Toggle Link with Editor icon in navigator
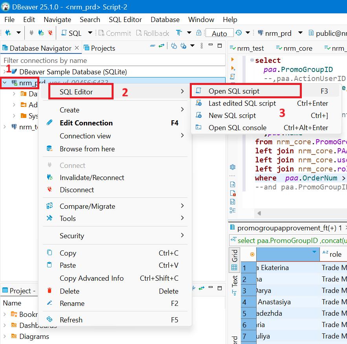 (162, 46)
